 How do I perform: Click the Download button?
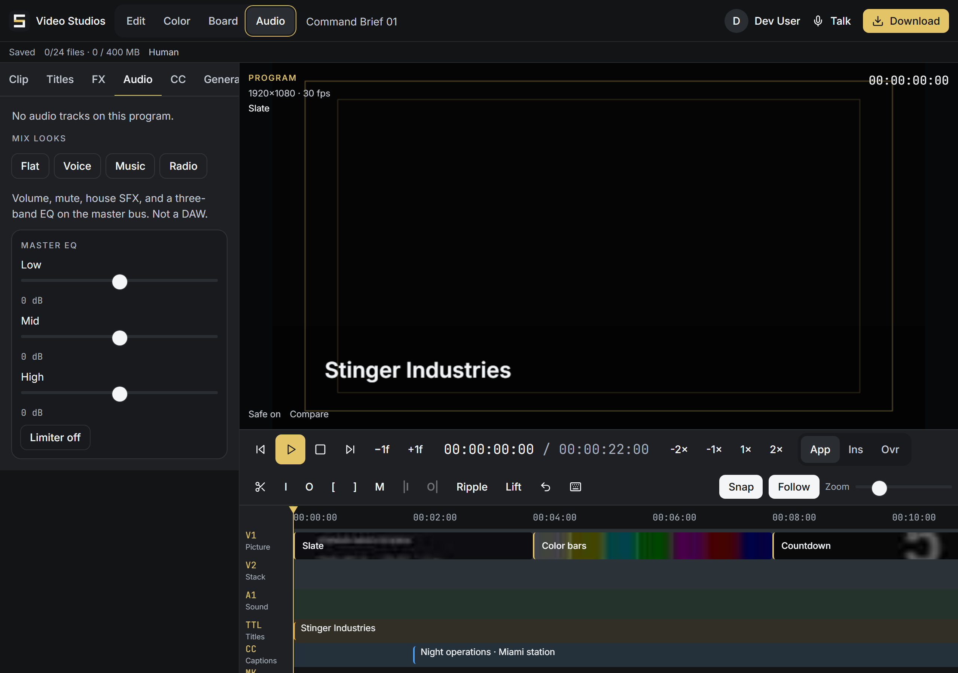pyautogui.click(x=906, y=21)
